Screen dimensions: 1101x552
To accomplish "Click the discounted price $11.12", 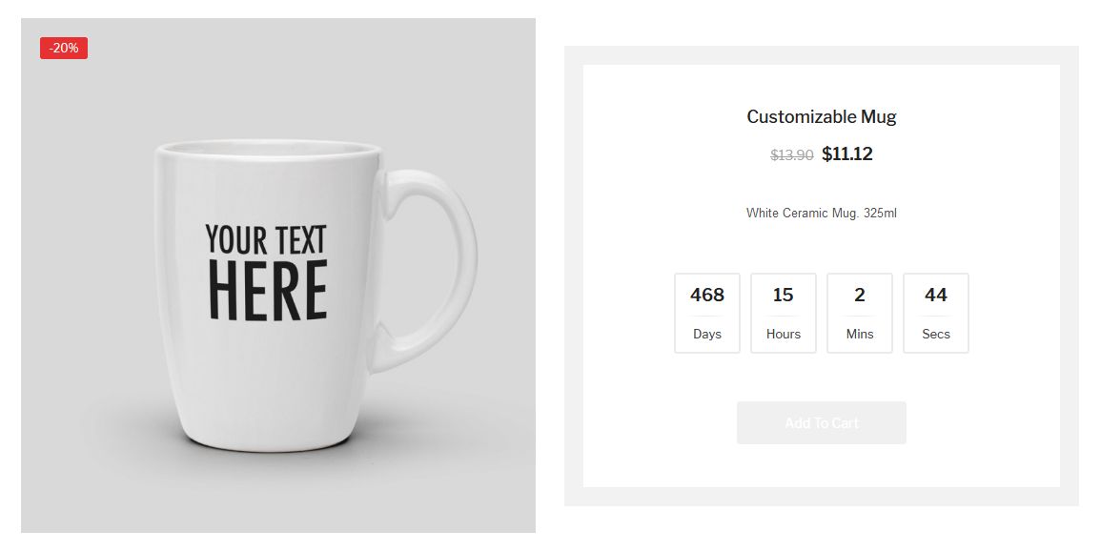I will pos(846,153).
